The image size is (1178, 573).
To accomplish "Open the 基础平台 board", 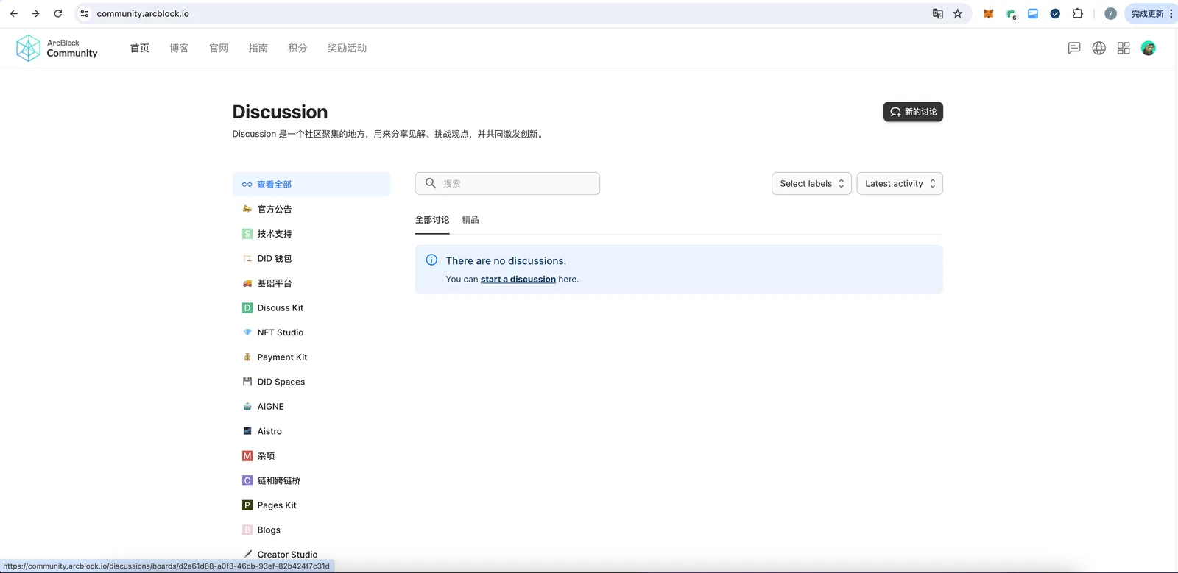I will (311, 283).
